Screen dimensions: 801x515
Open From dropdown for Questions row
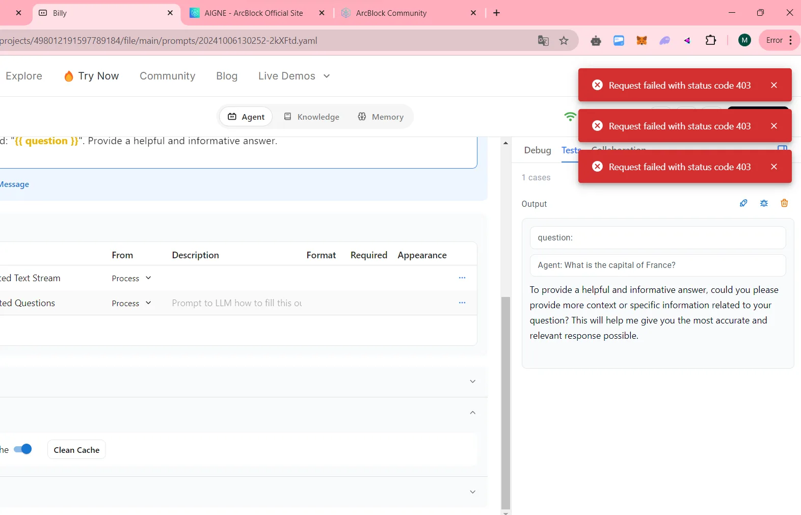131,303
